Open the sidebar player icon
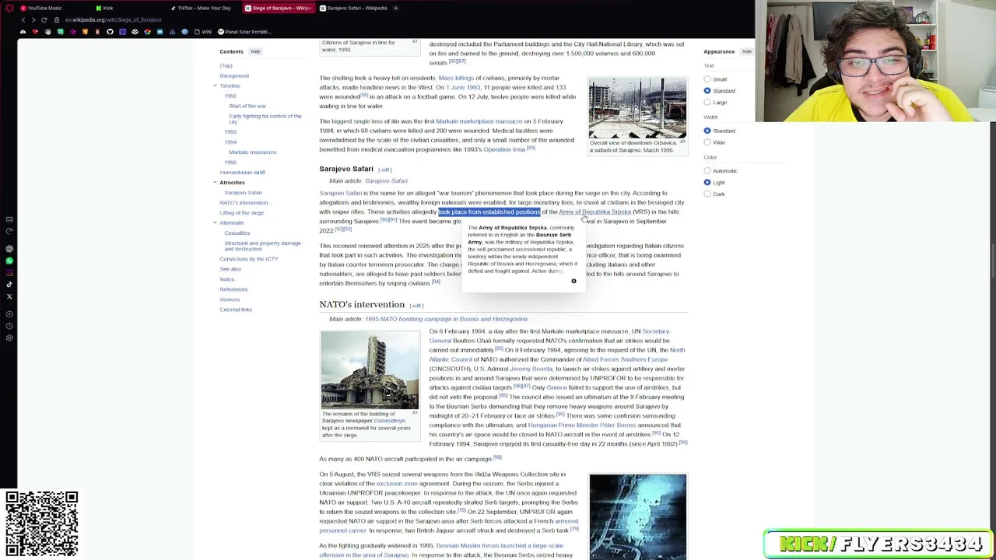Image resolution: width=996 pixels, height=560 pixels. tap(9, 314)
